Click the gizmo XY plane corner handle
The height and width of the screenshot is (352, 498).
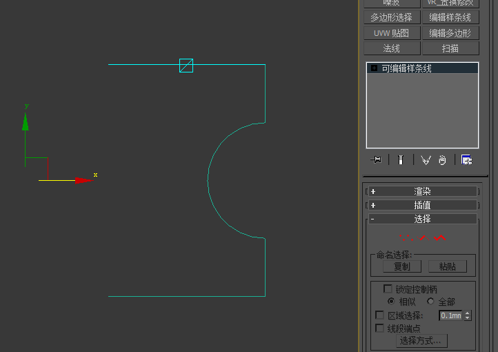click(x=48, y=158)
